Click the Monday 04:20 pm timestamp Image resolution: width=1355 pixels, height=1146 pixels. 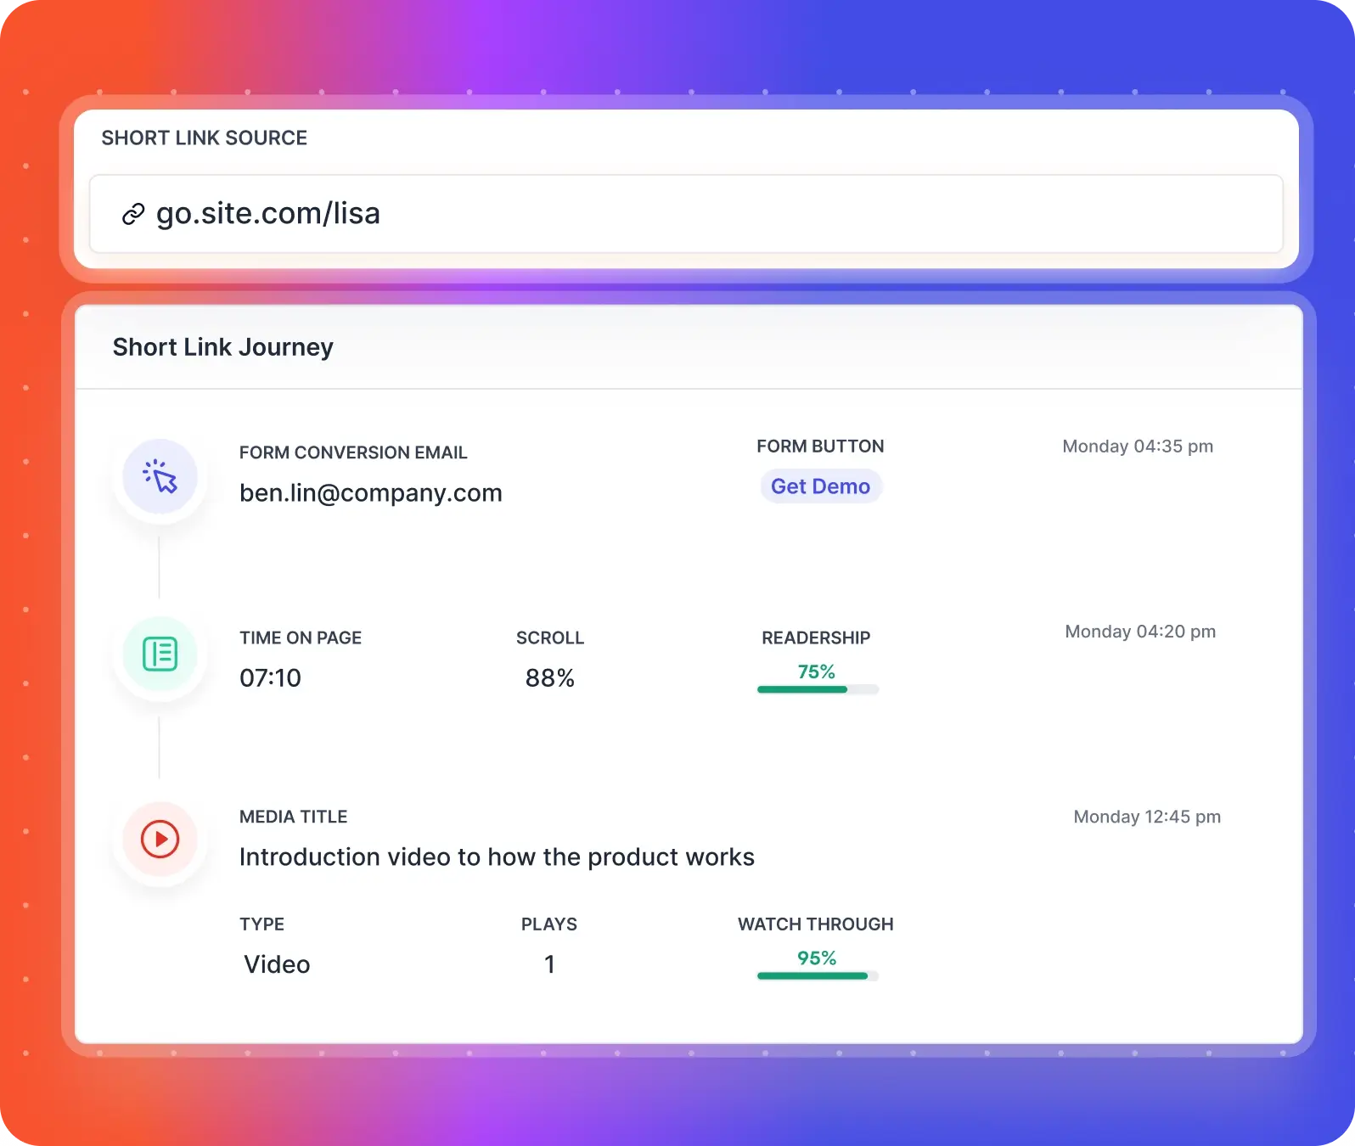1140,632
